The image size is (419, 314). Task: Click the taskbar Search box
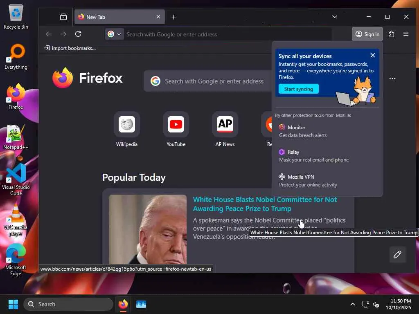tap(68, 304)
